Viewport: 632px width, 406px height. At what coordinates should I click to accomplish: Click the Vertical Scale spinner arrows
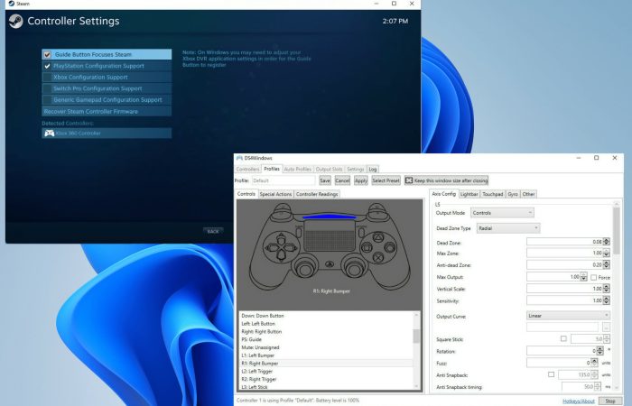pyautogui.click(x=606, y=289)
